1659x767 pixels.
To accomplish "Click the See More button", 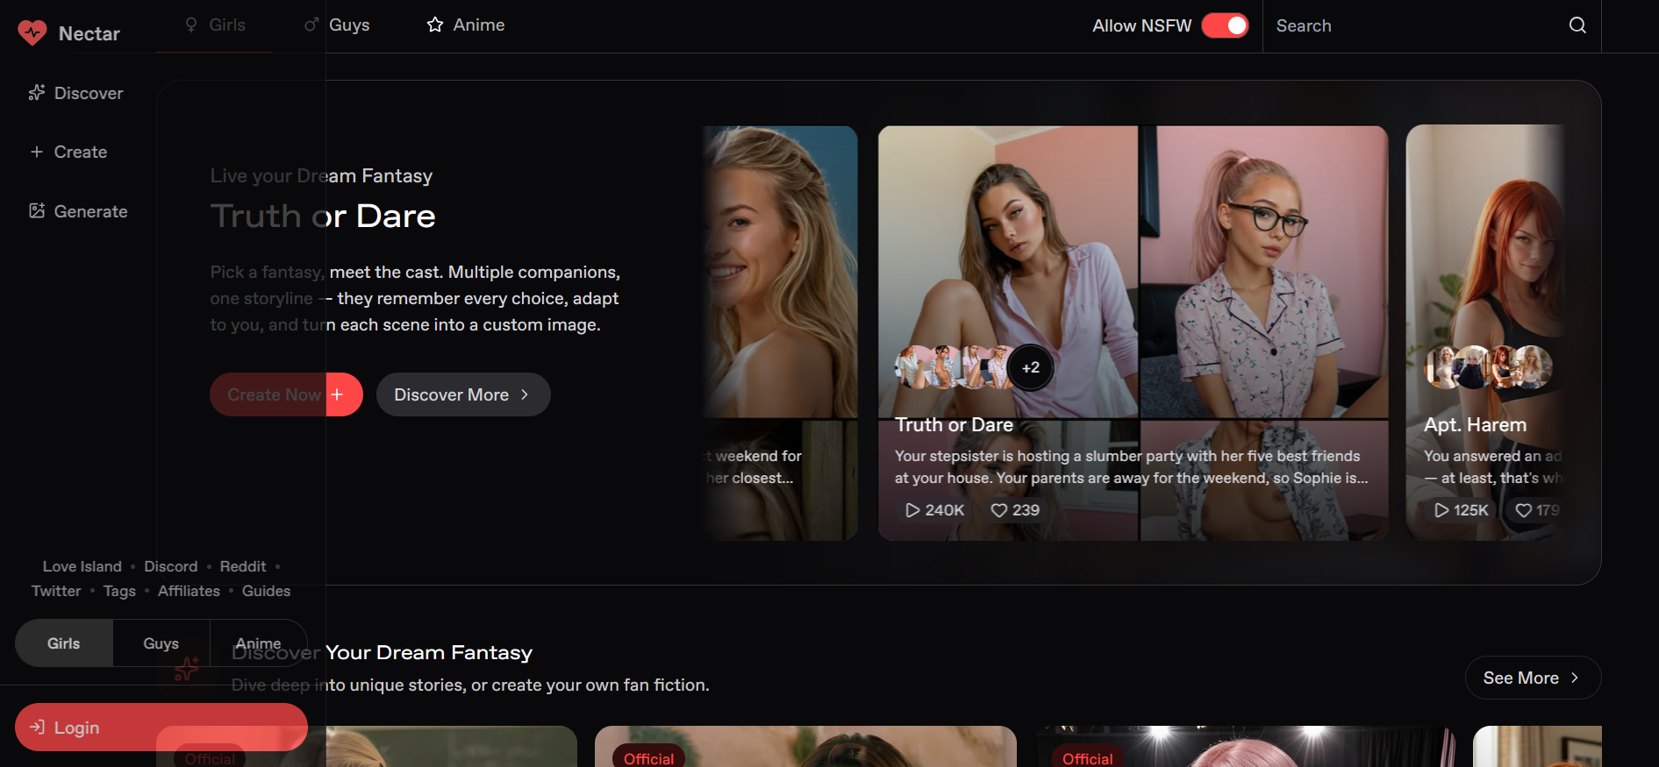I will coord(1533,678).
